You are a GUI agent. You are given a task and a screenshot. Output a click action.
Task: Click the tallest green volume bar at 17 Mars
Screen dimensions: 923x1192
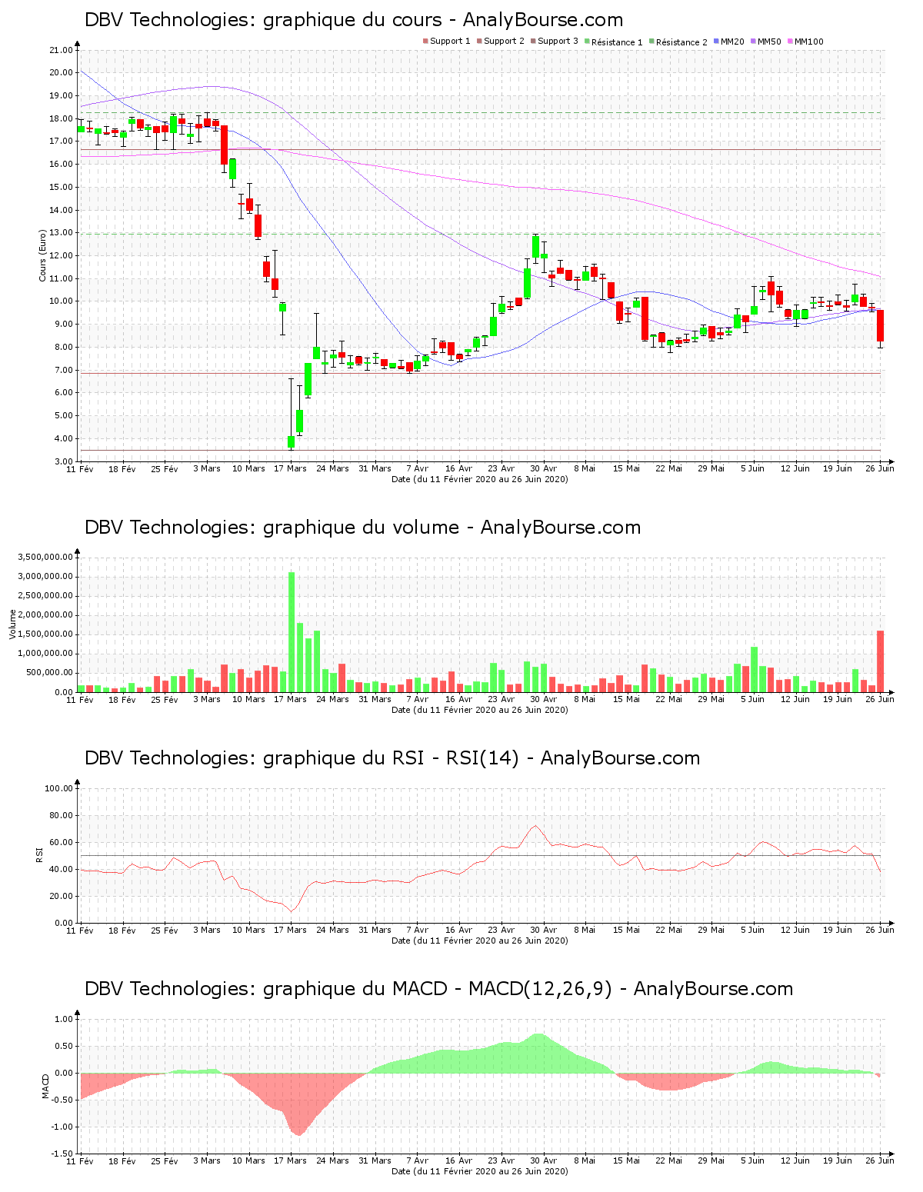point(292,632)
